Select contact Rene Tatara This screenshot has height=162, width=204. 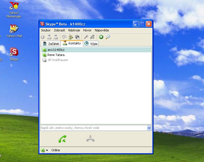click(96, 55)
